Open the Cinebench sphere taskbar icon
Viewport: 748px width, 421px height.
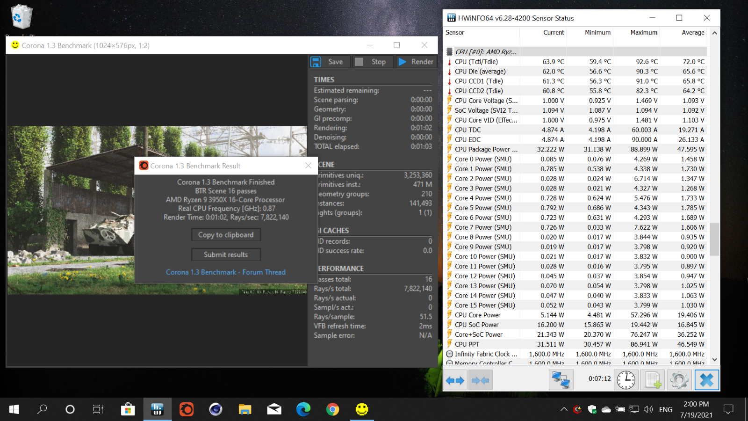(x=216, y=409)
